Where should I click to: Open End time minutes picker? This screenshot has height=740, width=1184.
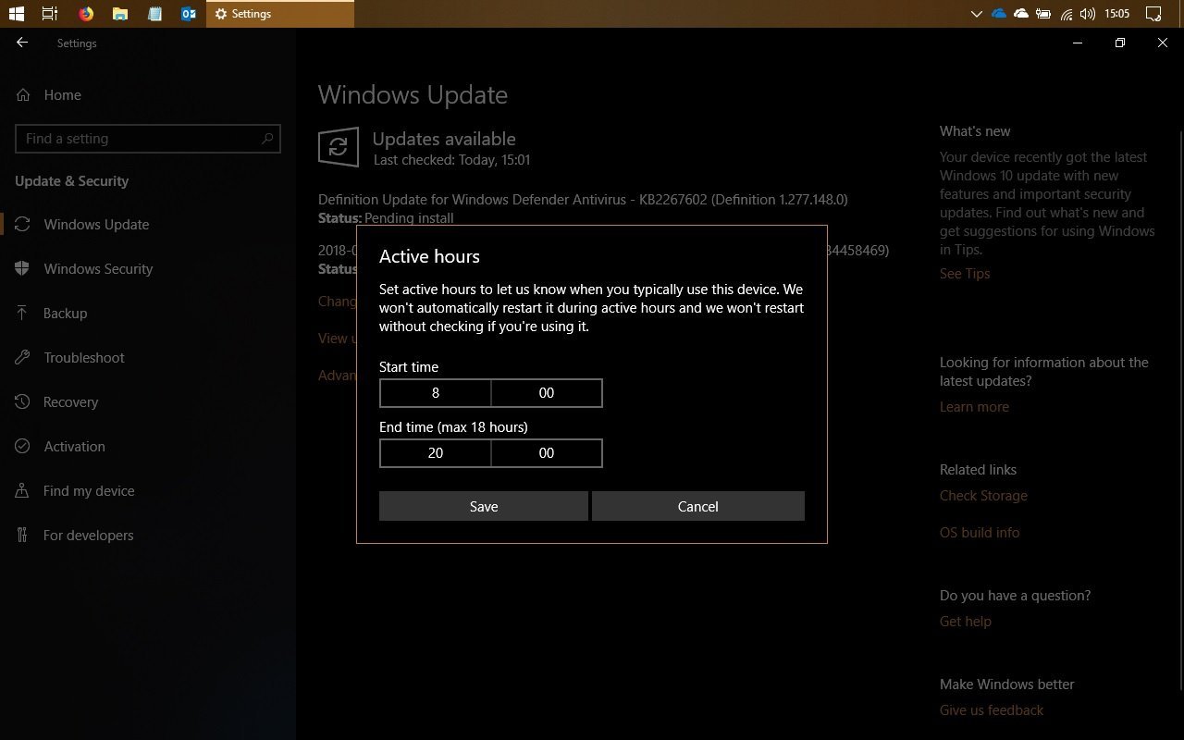(x=547, y=453)
